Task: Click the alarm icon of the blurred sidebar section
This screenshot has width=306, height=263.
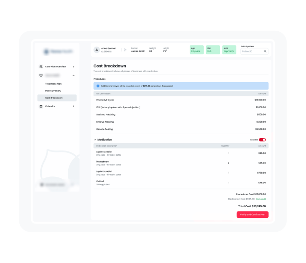Action: click(41, 75)
